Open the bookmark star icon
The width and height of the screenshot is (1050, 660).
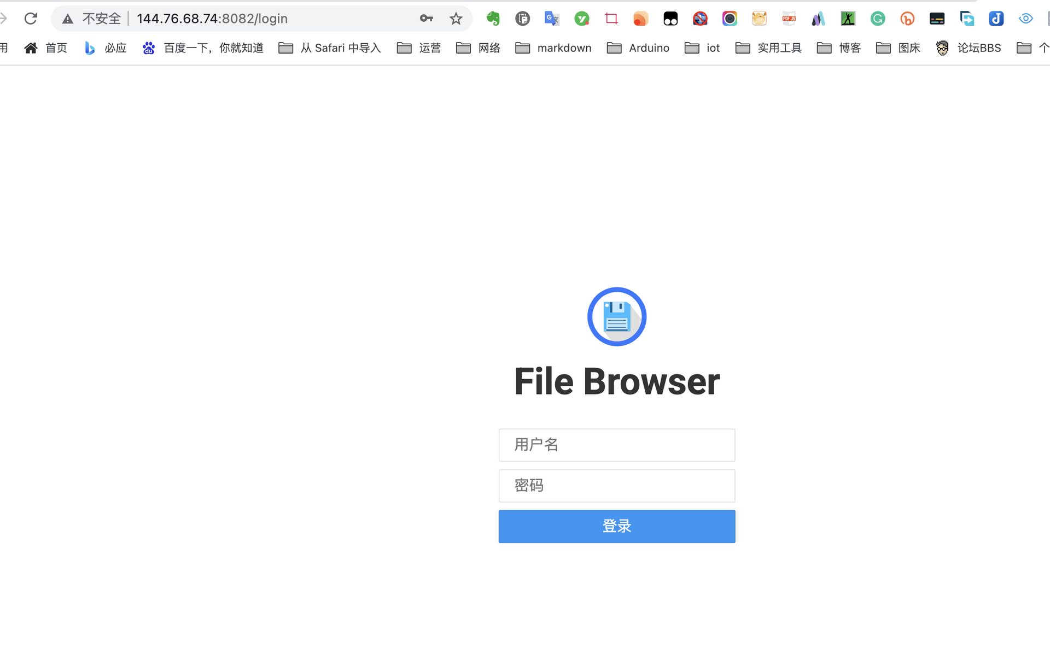pyautogui.click(x=456, y=18)
